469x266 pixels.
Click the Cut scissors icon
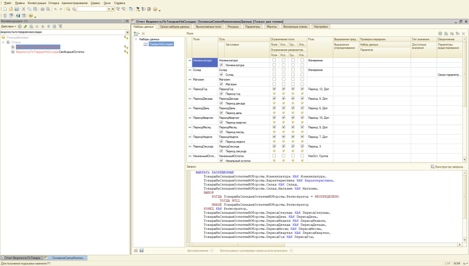24,9
